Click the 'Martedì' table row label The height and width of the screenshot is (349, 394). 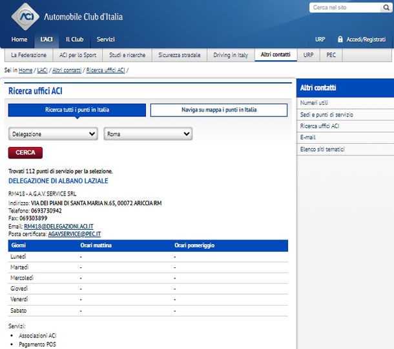point(19,267)
